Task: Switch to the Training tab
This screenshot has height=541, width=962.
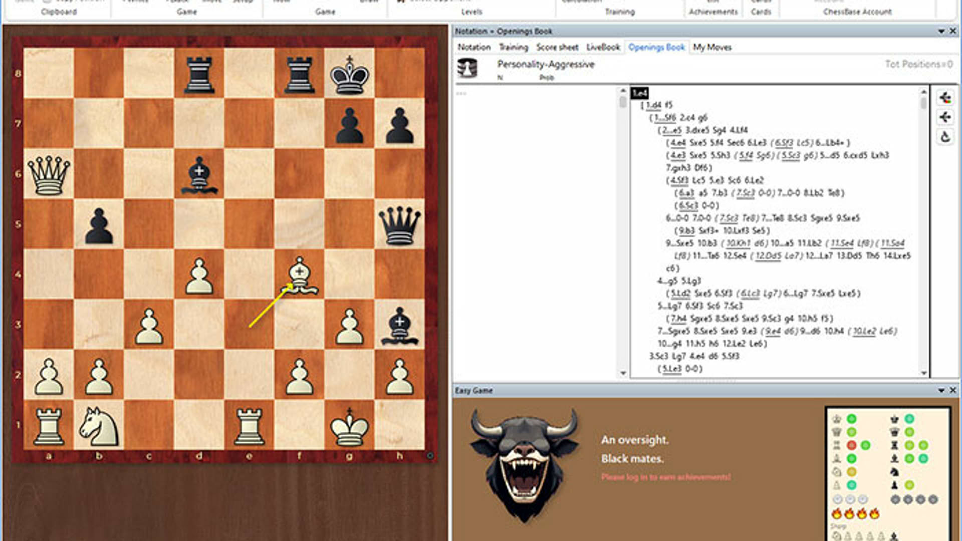Action: 514,47
